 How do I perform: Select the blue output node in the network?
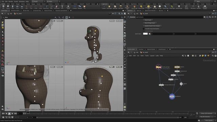(172, 96)
